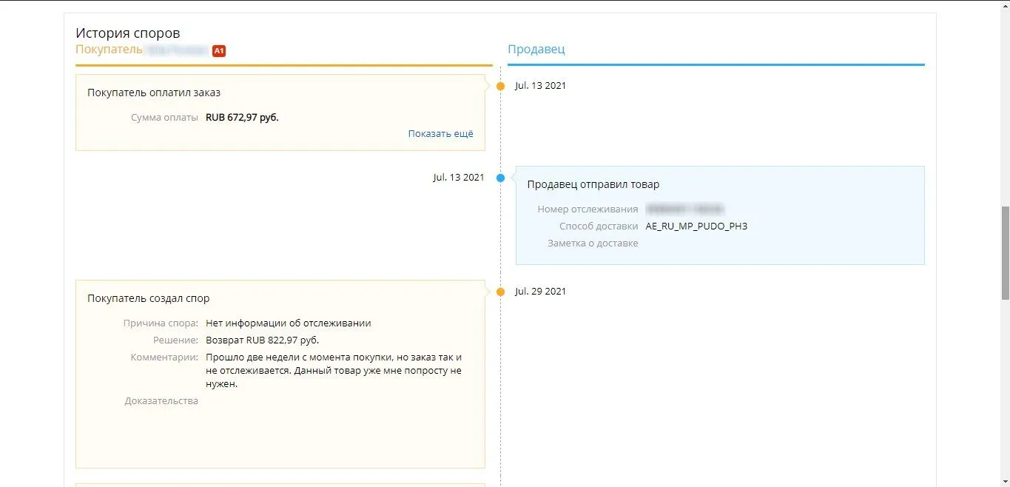1010x487 pixels.
Task: Click the red A1 buyer badge
Action: [218, 51]
